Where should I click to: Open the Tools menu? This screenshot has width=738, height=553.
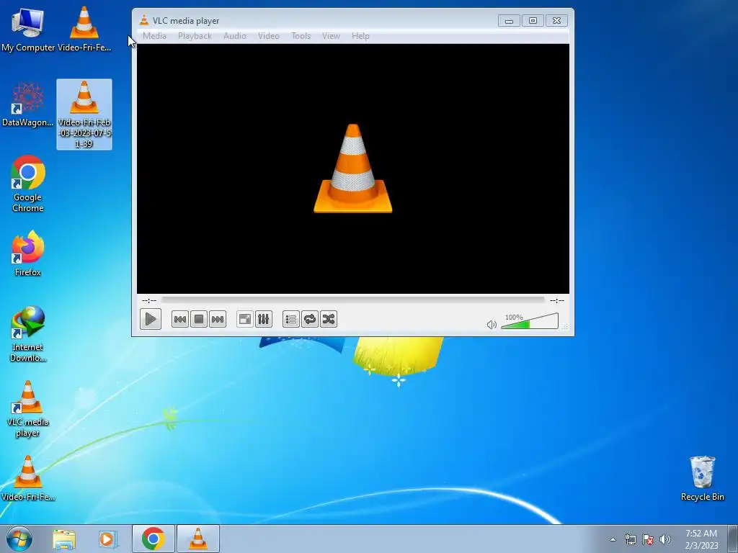(301, 36)
